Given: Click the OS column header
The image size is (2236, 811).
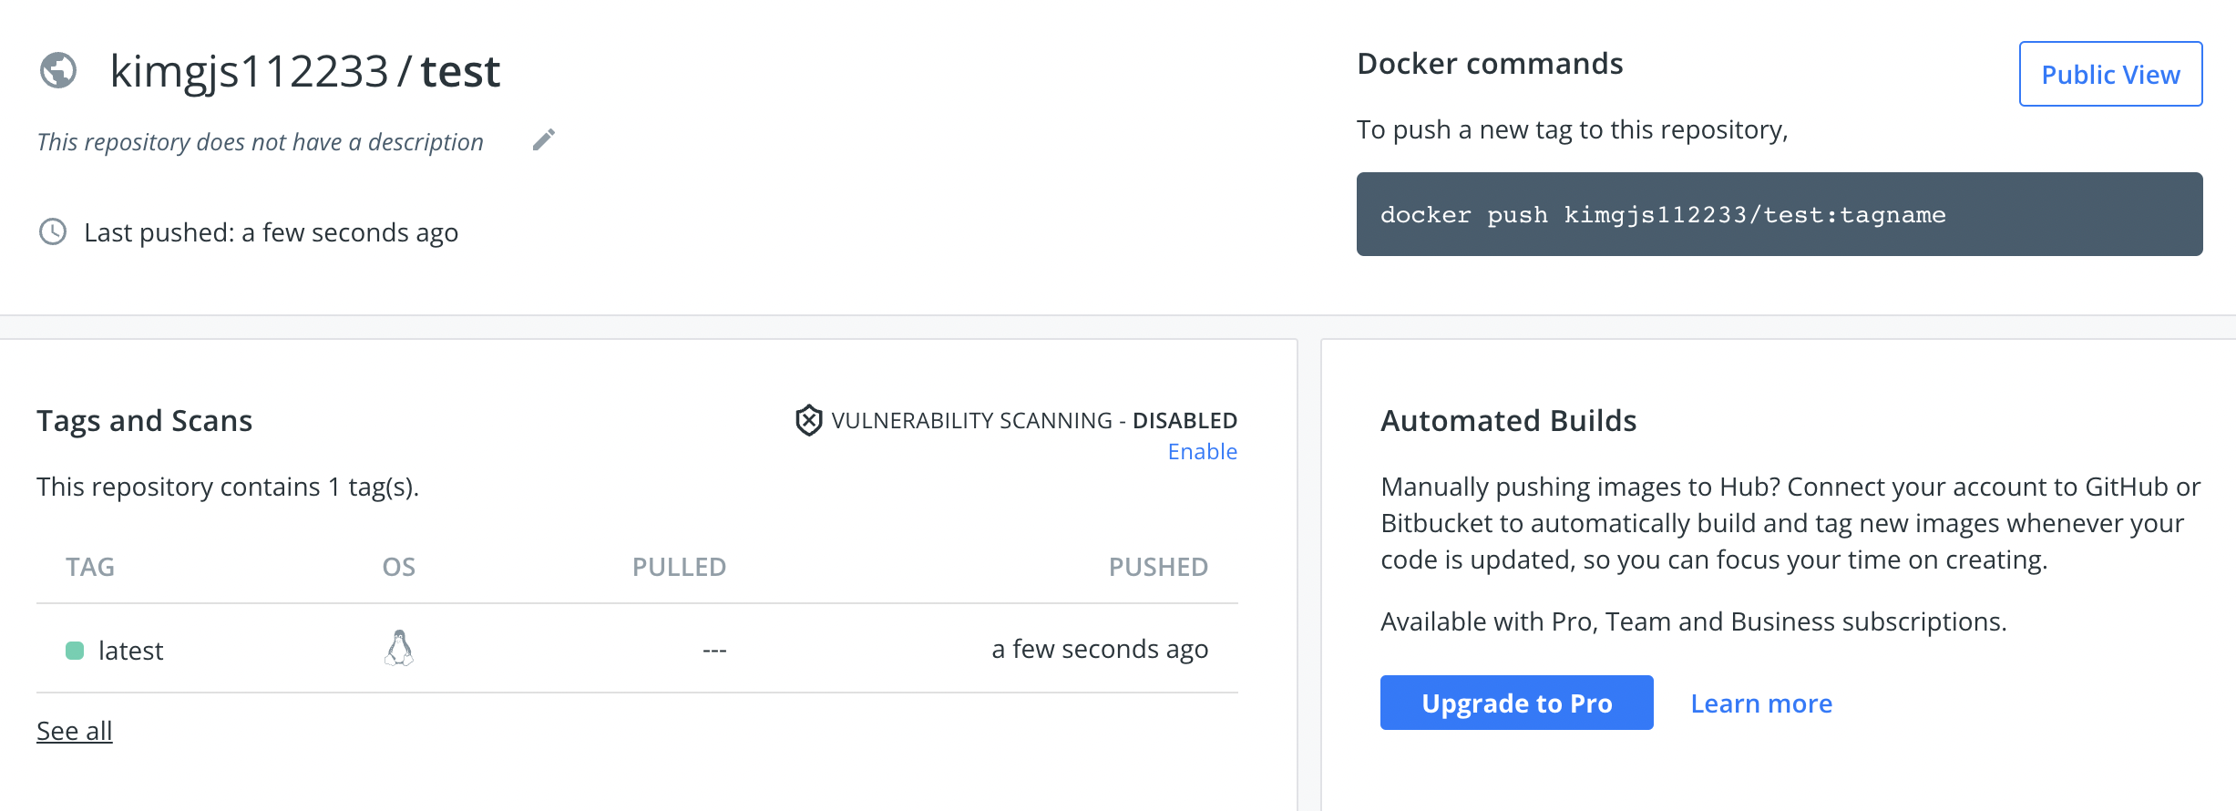Looking at the screenshot, I should [399, 567].
